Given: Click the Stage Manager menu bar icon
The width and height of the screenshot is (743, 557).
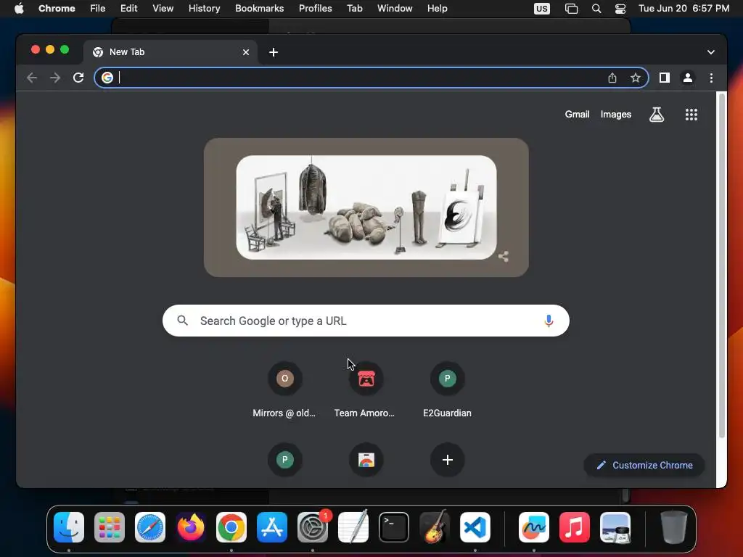Looking at the screenshot, I should click(x=572, y=9).
